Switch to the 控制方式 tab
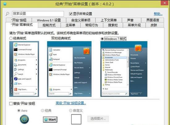The width and height of the screenshot is (170, 125). (x=49, y=25)
